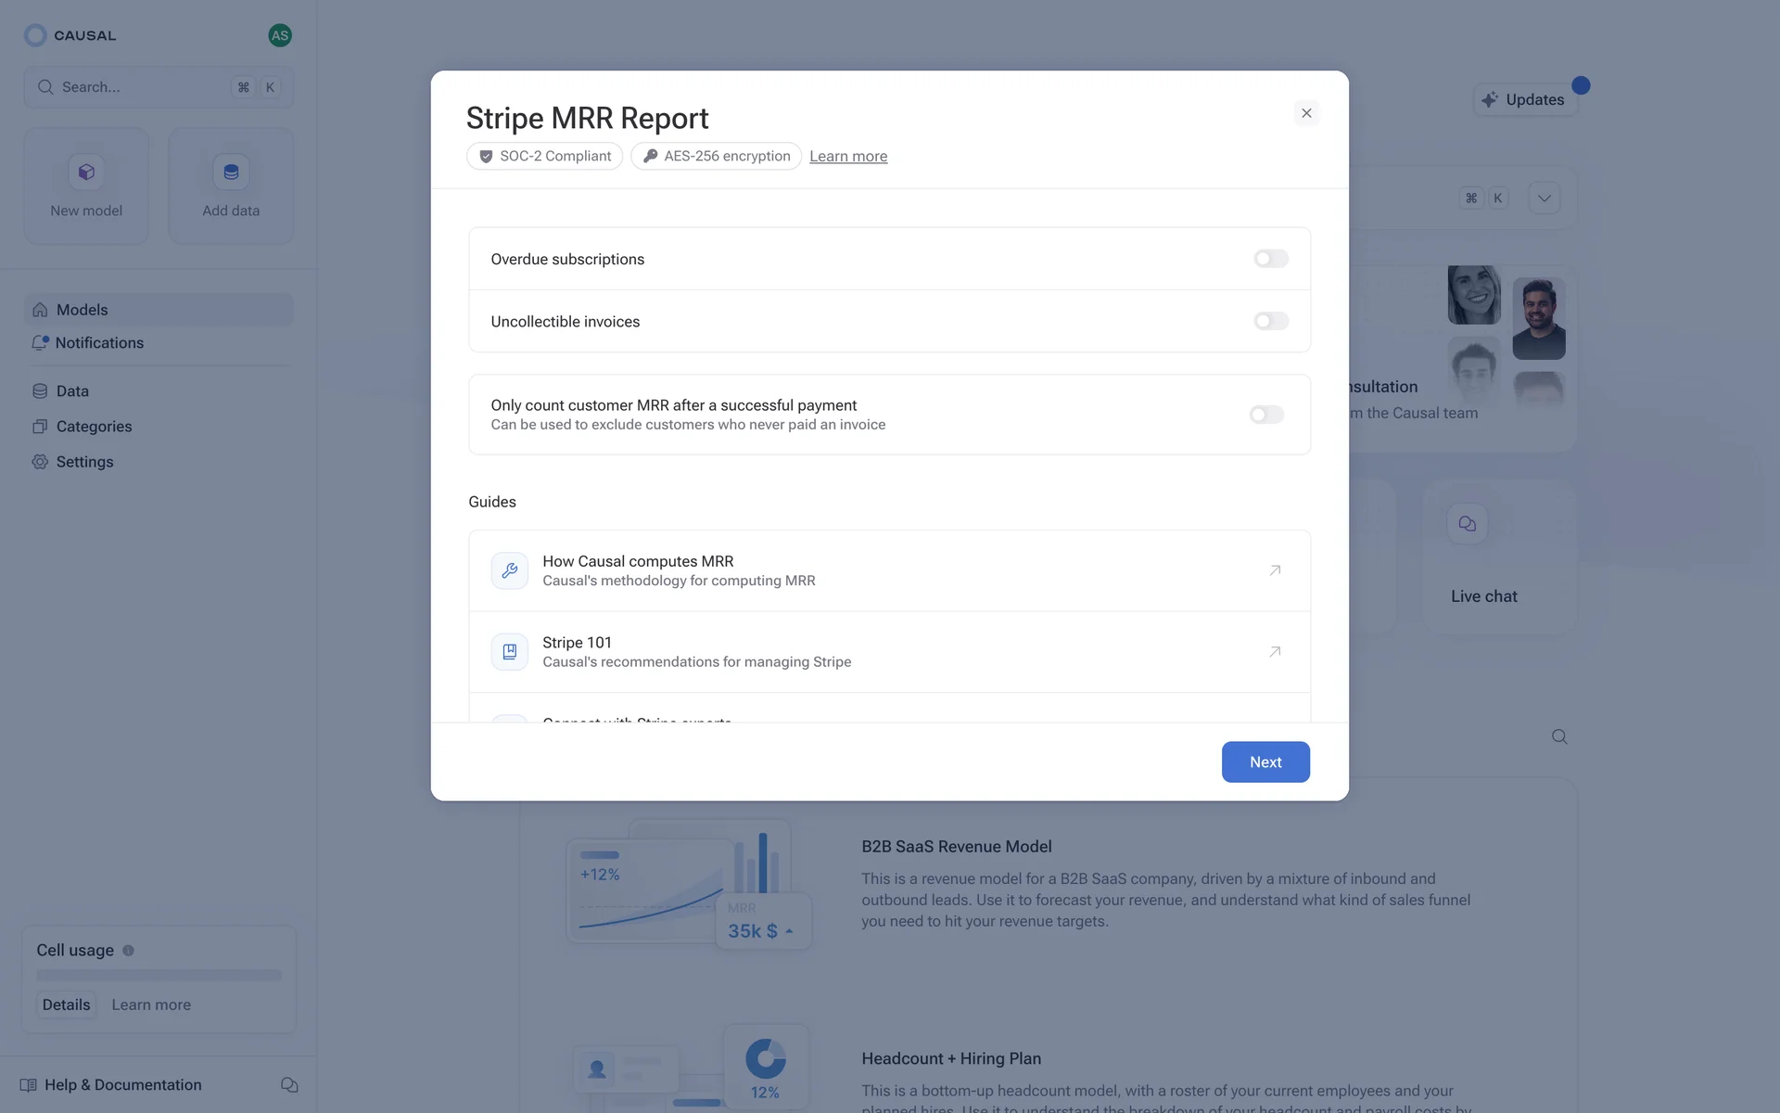Viewport: 1780px width, 1113px height.
Task: Go to Categories in sidebar
Action: point(94,427)
